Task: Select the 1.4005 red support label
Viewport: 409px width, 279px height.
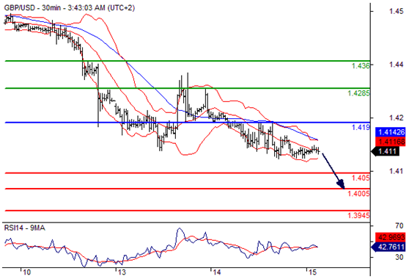Action: click(358, 194)
